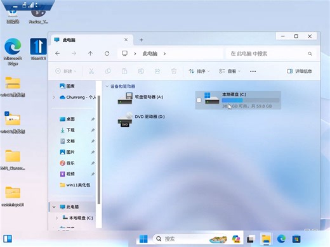Open the blue arrow app desktop icon

coord(38,49)
